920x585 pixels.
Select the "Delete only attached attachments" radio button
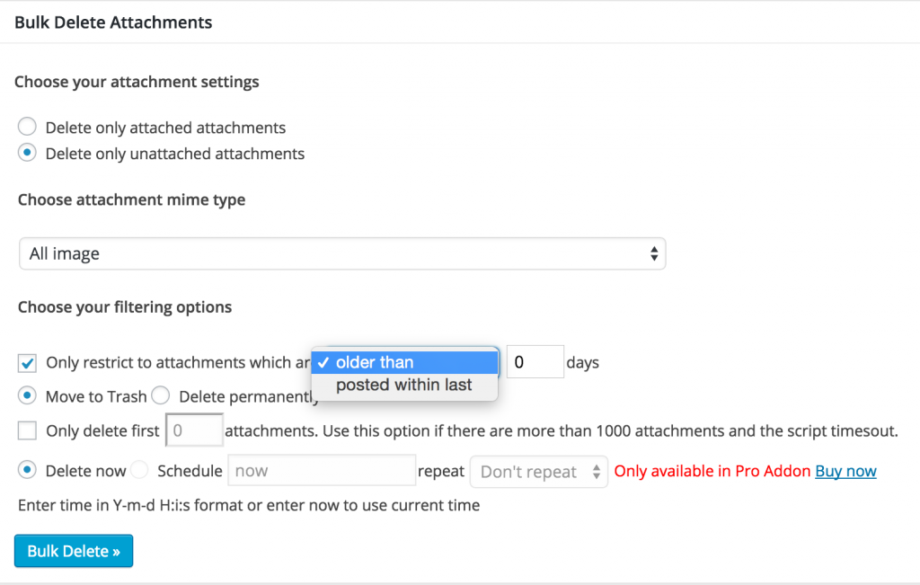[27, 127]
